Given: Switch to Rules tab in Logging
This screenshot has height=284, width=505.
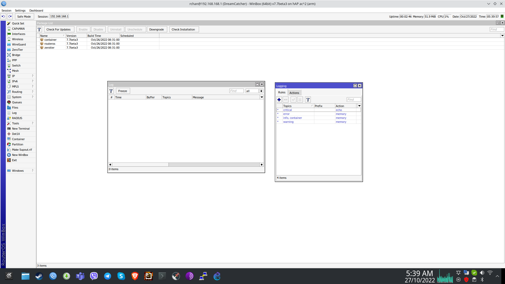Looking at the screenshot, I should pyautogui.click(x=282, y=92).
